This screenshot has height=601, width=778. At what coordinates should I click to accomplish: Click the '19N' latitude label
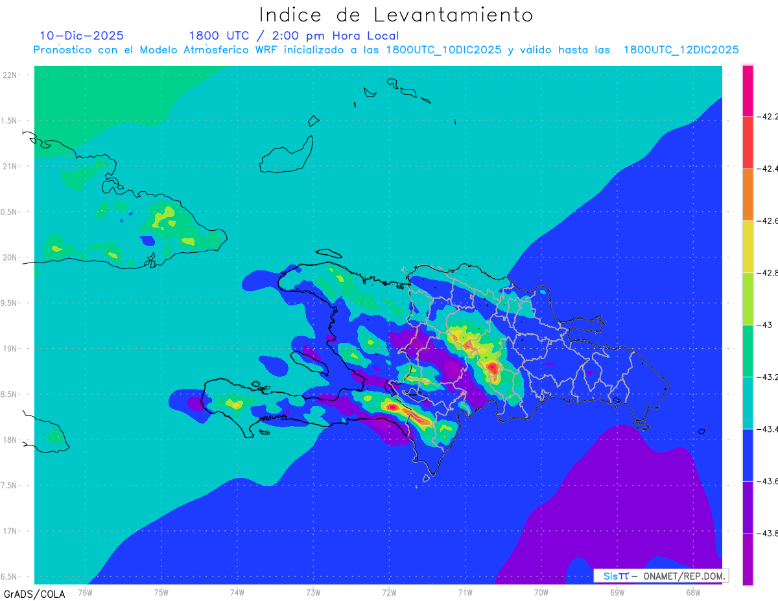click(10, 349)
